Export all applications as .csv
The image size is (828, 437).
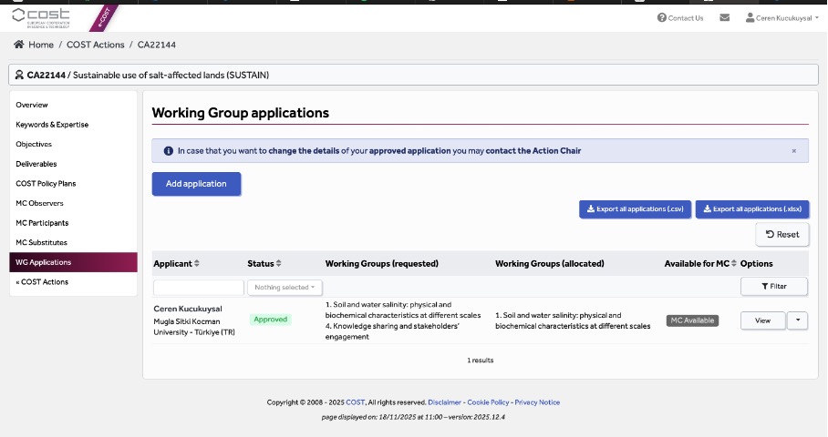[635, 209]
